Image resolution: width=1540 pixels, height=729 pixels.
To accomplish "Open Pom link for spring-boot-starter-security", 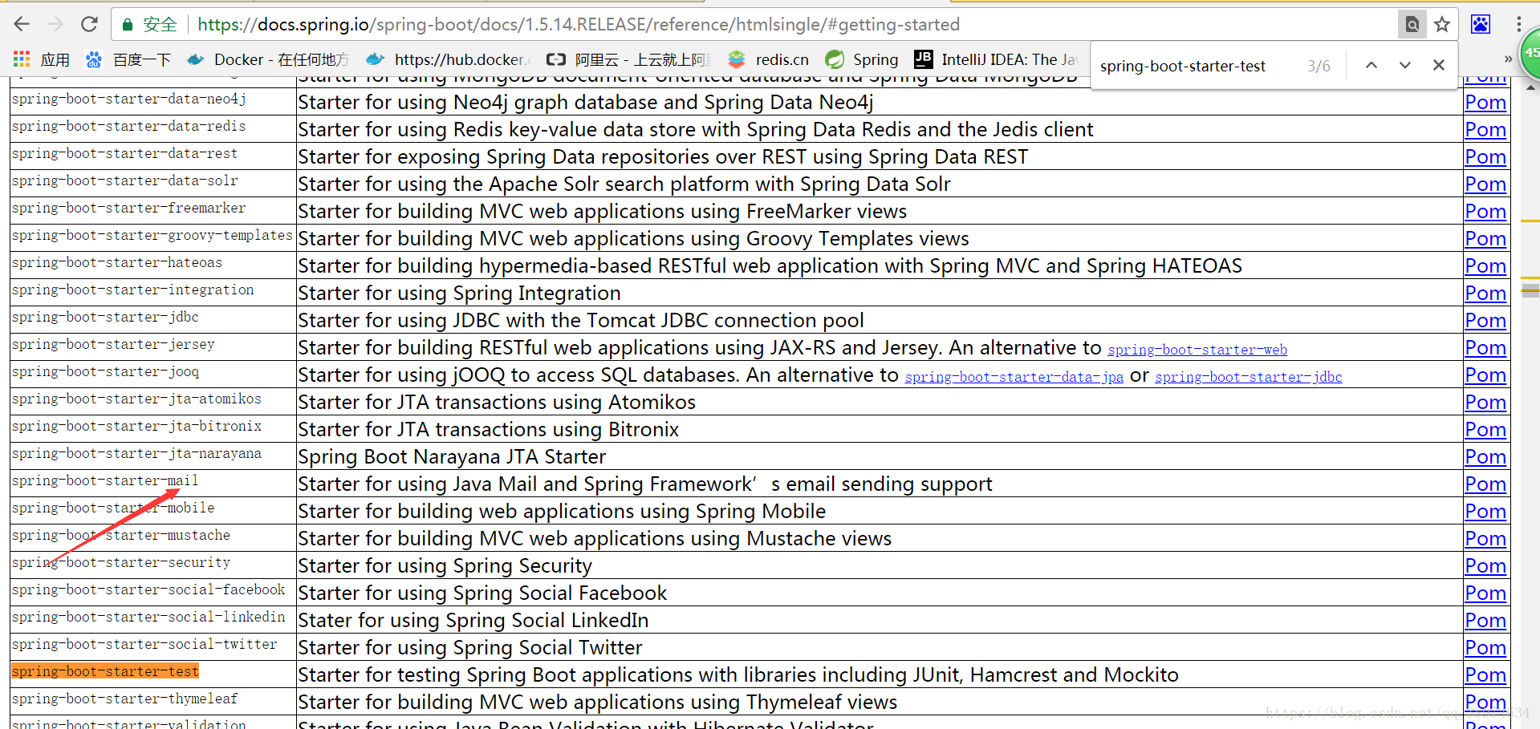I will [1485, 566].
